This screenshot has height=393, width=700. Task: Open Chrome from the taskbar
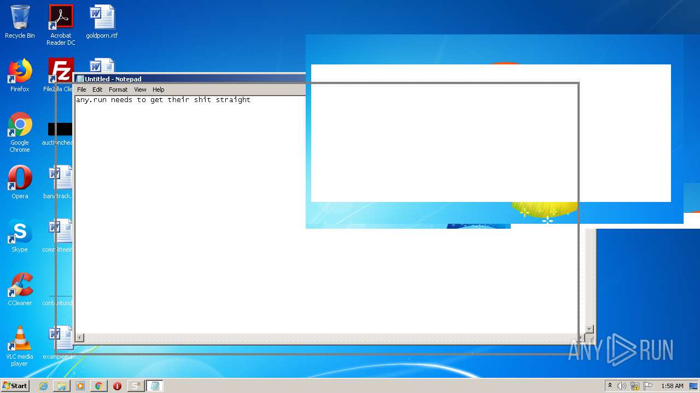pos(98,386)
